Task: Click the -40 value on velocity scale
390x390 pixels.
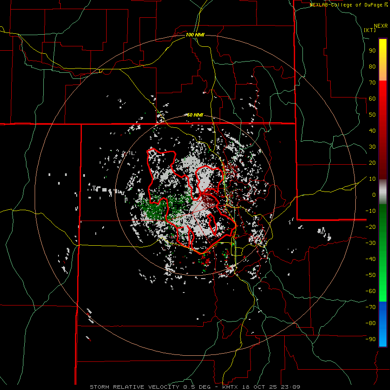Action: pyautogui.click(x=370, y=259)
